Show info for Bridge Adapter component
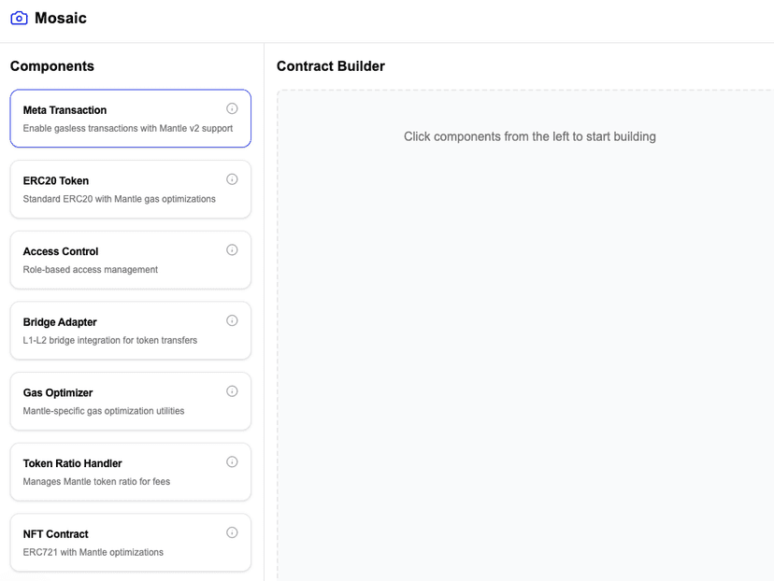774x581 pixels. pos(232,320)
